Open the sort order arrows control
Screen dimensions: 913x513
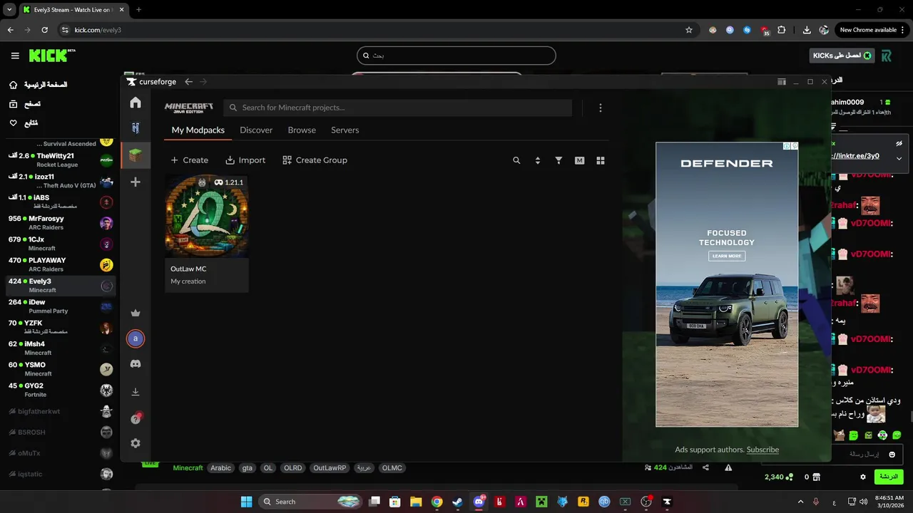[538, 160]
